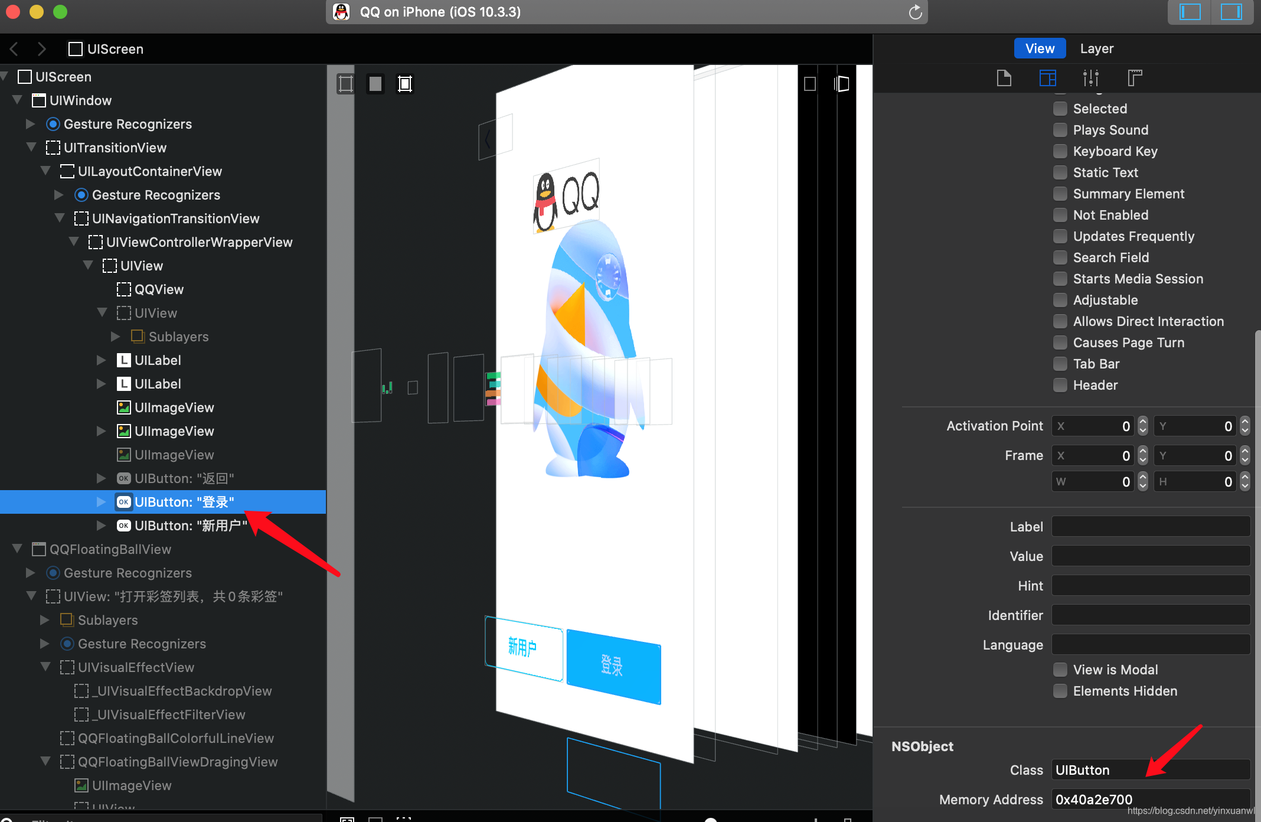Go back with the left navigation arrow
Image resolution: width=1261 pixels, height=822 pixels.
click(x=14, y=49)
